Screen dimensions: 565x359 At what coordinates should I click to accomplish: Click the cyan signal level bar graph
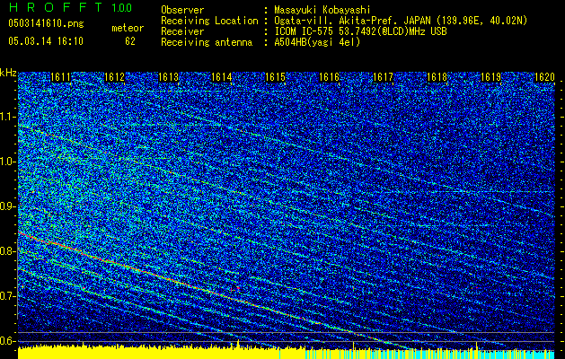(x=430, y=354)
